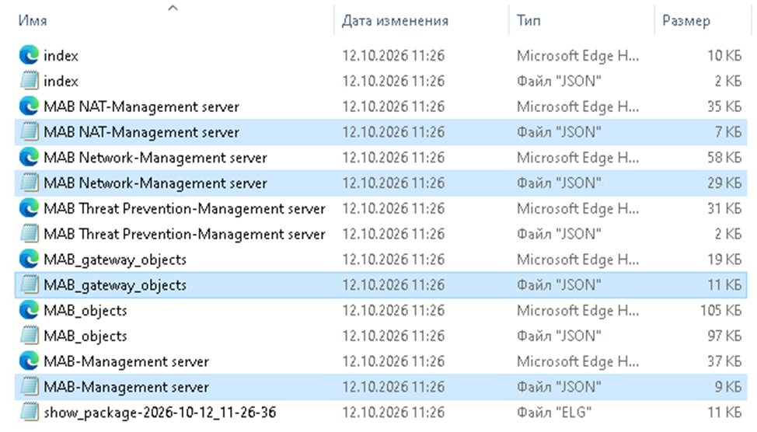This screenshot has height=432, width=757.
Task: Click the 19 КБ size cell
Action: pyautogui.click(x=724, y=260)
